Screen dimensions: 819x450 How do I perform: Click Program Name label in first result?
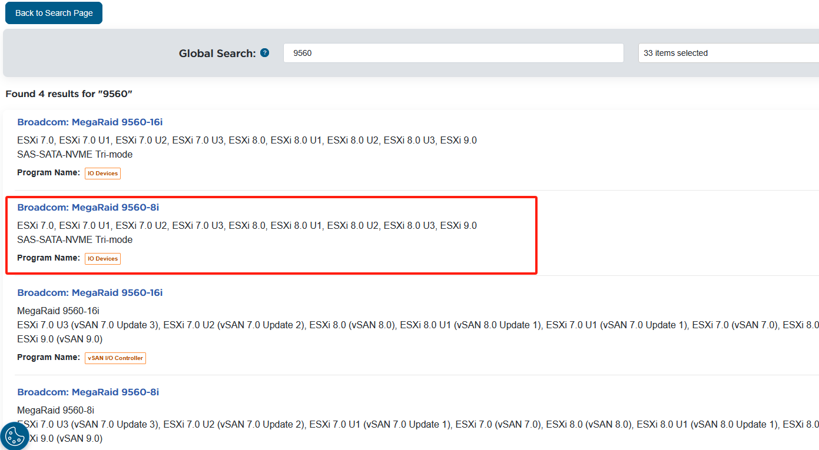click(48, 173)
